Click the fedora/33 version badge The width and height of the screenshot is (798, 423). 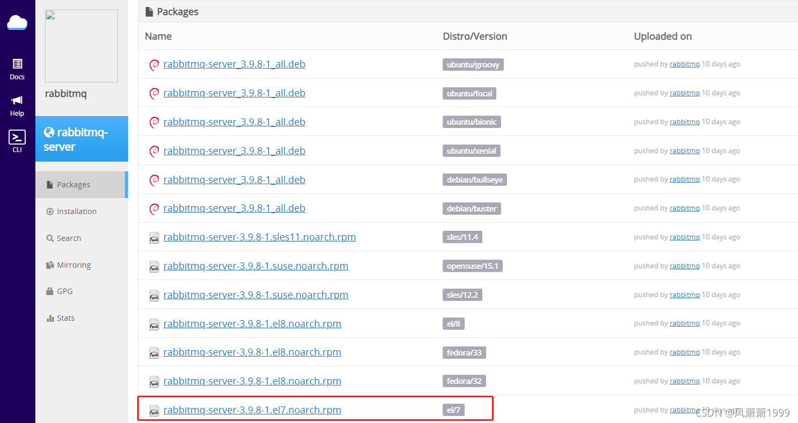[x=464, y=352]
